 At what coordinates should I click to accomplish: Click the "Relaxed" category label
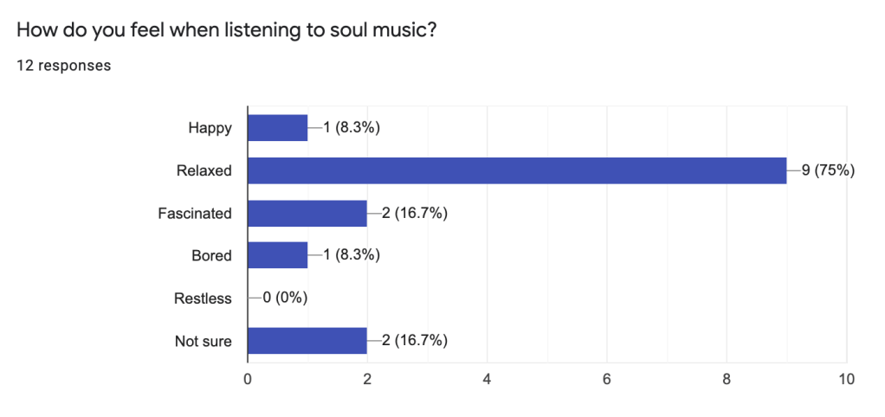click(204, 170)
